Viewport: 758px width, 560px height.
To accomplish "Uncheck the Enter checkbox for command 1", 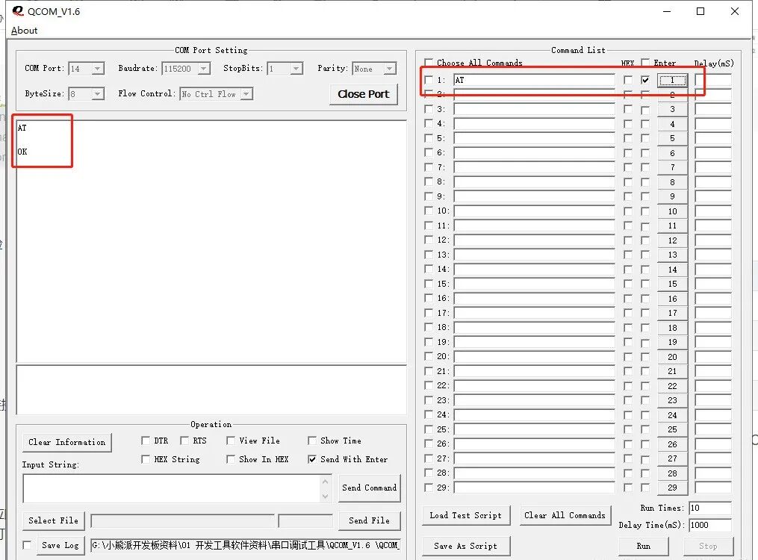I will [x=645, y=80].
